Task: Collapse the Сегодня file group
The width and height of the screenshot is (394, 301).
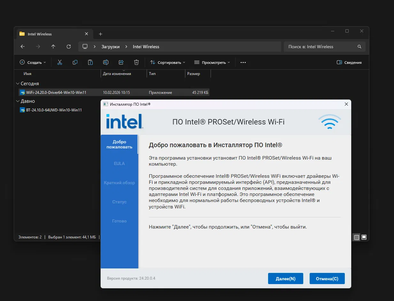Action: (18, 83)
